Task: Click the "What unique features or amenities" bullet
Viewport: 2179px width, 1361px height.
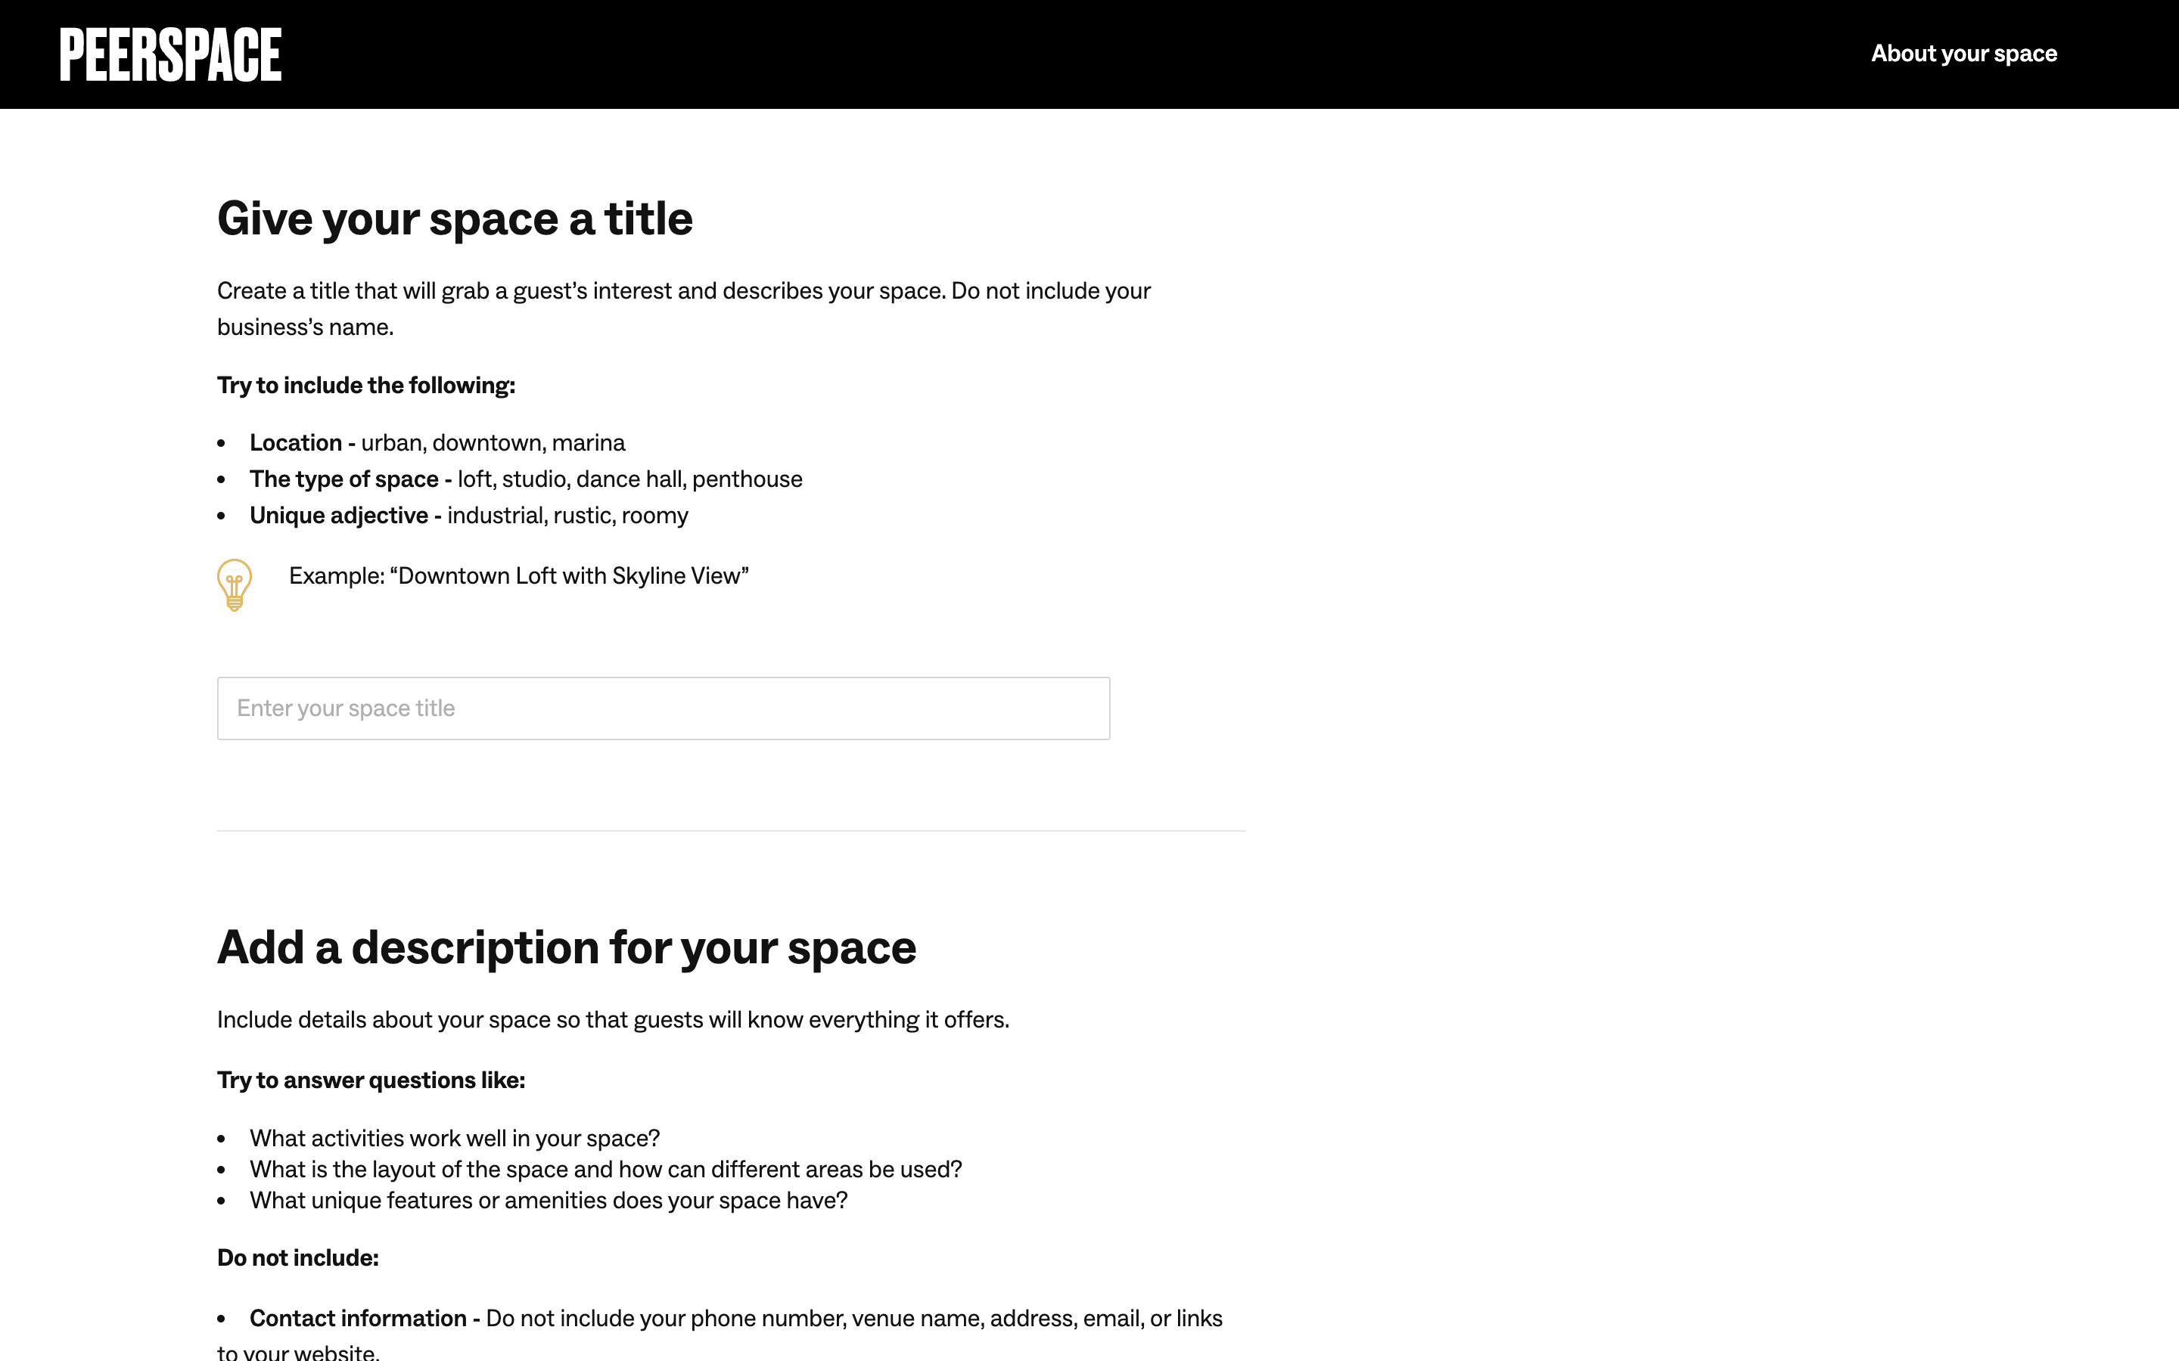Action: (549, 1201)
